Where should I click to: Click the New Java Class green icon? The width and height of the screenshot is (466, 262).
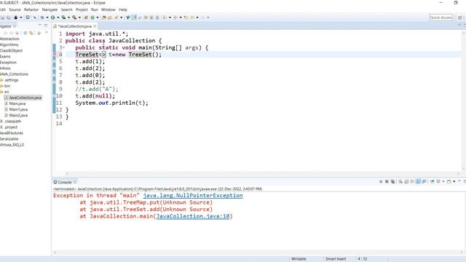[x=92, y=17]
